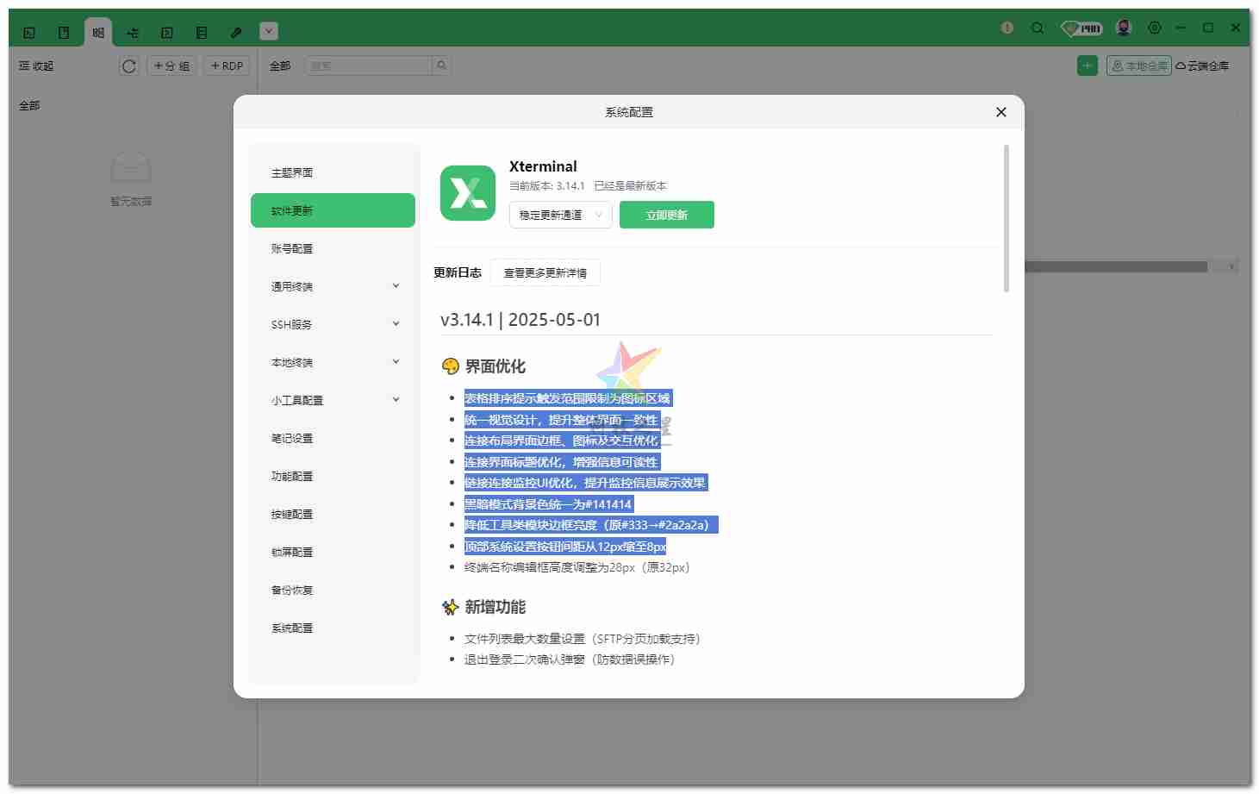This screenshot has width=1259, height=794.
Task: Click the green plus icon above the host panel
Action: click(1087, 66)
